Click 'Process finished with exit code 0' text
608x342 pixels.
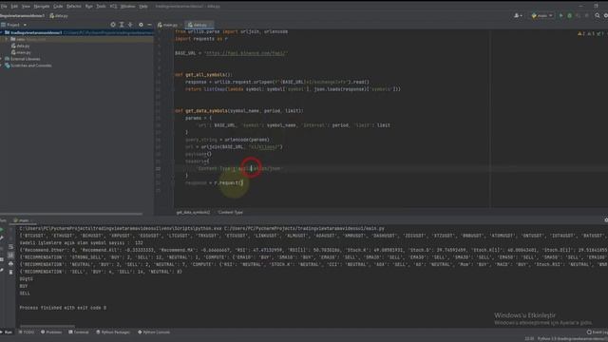tap(63, 308)
